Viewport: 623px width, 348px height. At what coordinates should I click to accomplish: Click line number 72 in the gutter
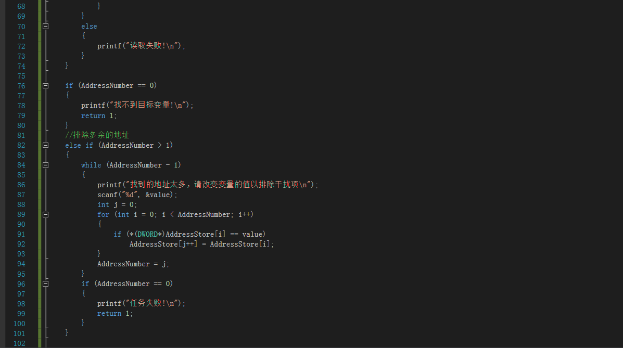click(21, 46)
